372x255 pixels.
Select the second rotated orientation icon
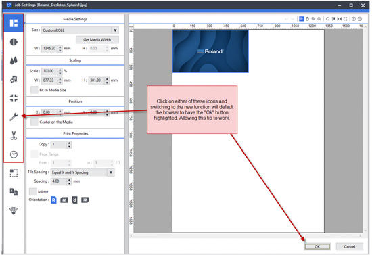click(64, 200)
